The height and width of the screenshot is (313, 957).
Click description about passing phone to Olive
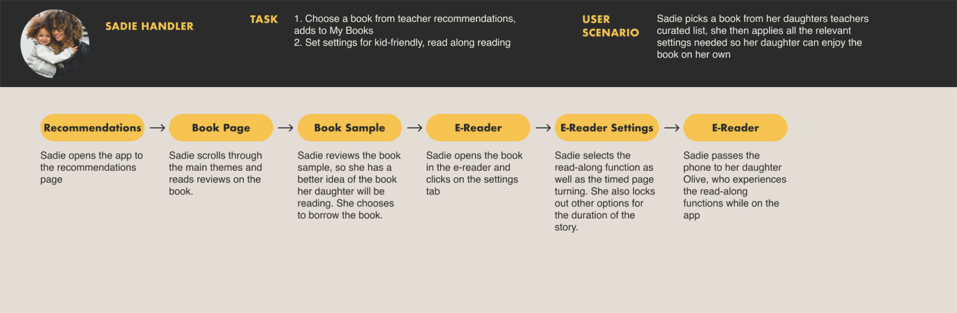tap(735, 186)
